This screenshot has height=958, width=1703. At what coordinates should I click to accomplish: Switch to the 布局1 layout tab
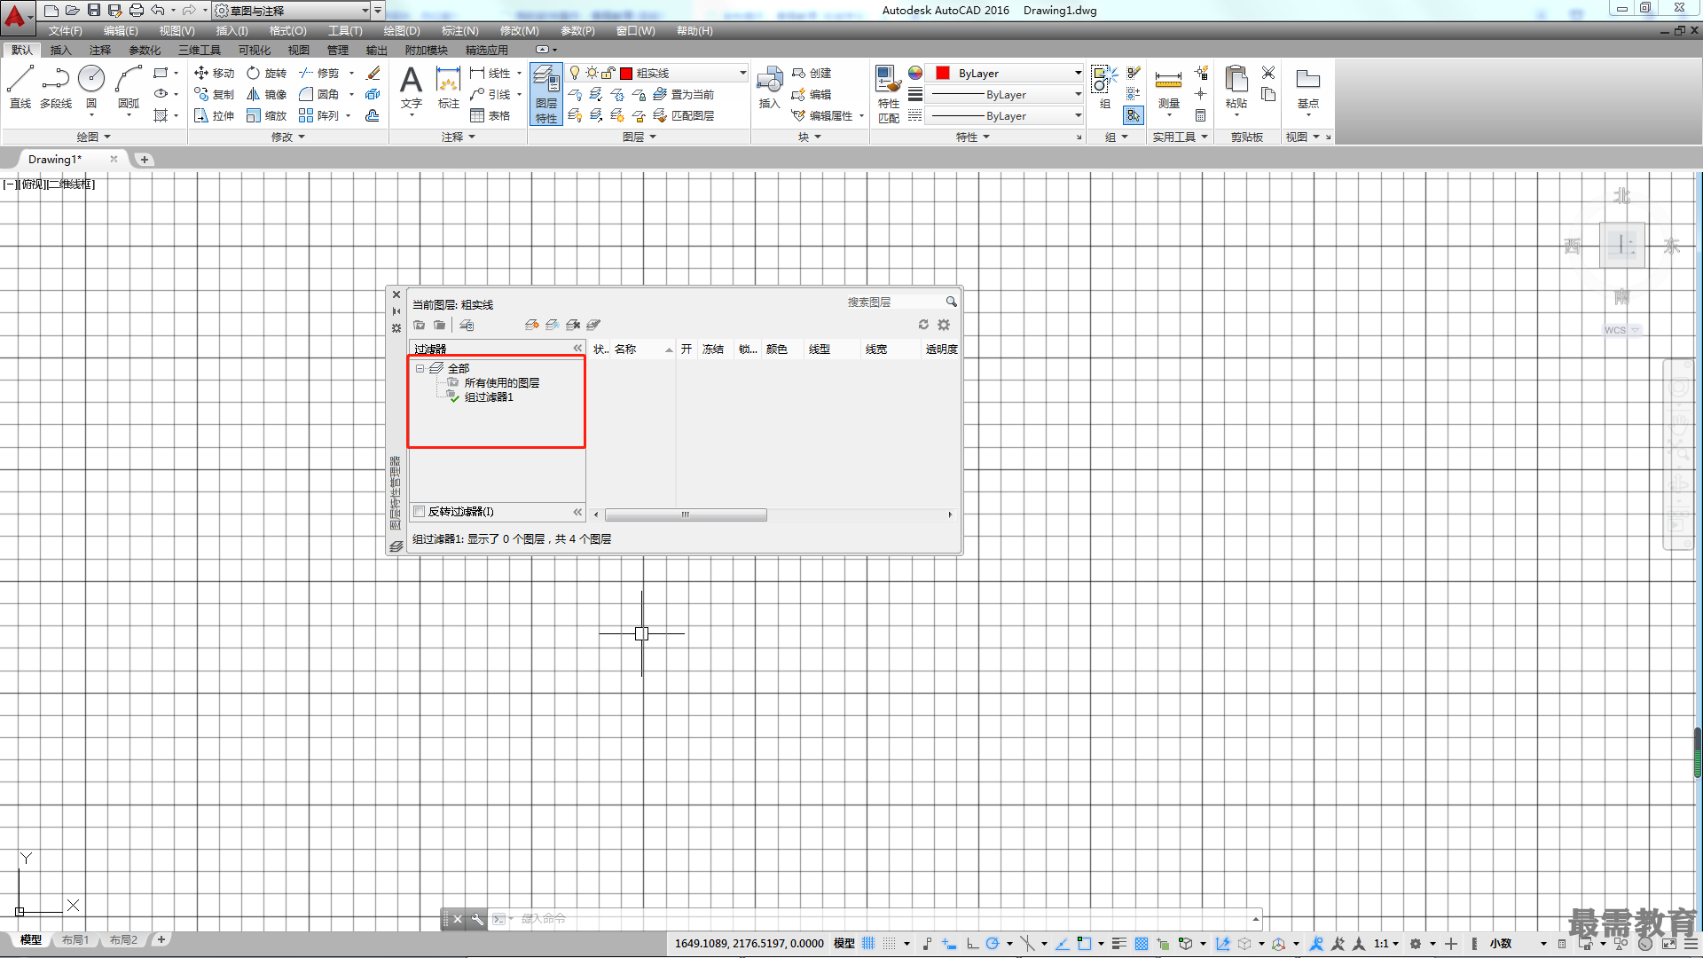pyautogui.click(x=75, y=939)
